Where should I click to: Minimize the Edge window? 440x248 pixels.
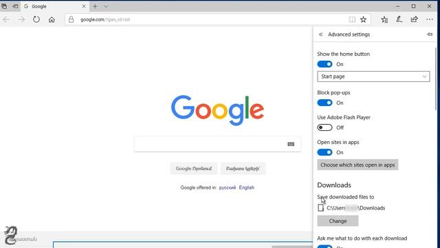click(397, 6)
